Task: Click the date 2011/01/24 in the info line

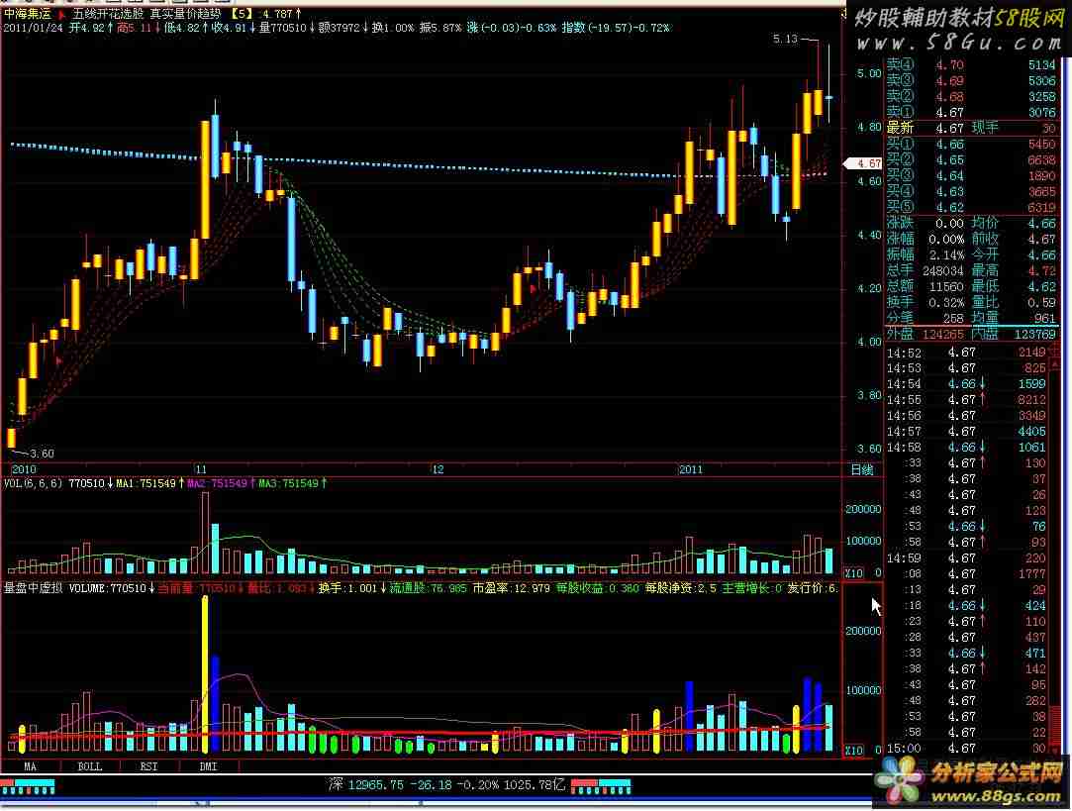Action: pyautogui.click(x=33, y=28)
